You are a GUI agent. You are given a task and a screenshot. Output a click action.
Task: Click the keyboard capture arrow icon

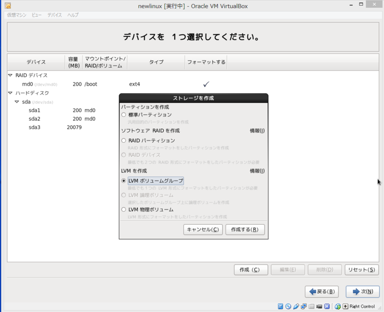point(345,306)
